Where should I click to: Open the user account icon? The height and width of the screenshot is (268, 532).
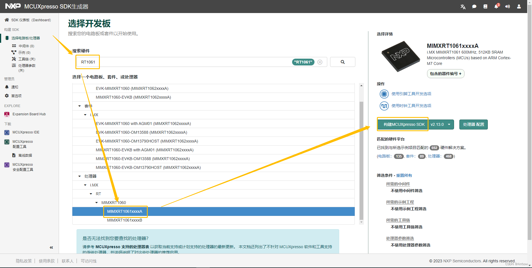tap(519, 7)
